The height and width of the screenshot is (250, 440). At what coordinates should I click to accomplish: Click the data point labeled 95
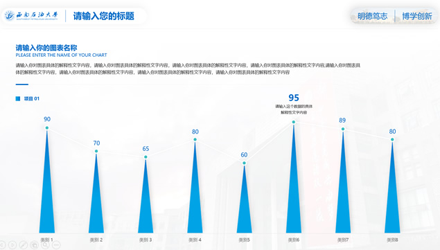(294, 122)
